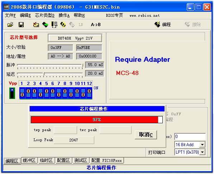The height and width of the screenshot is (174, 214).
Task: Click the hex input field containing 0
Action: 190,136
